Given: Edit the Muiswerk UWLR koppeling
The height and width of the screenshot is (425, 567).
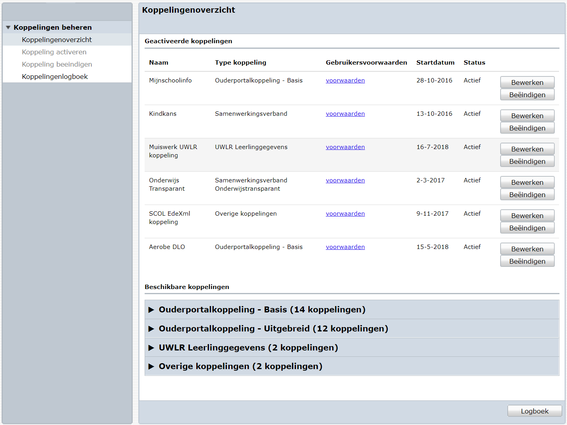Looking at the screenshot, I should click(x=527, y=149).
